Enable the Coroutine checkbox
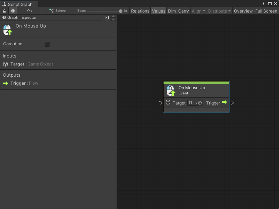279x209 pixels. [47, 44]
